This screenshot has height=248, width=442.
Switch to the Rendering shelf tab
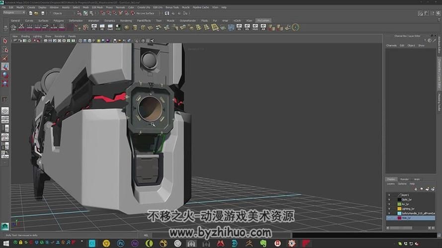pyautogui.click(x=126, y=21)
